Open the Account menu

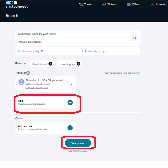click(158, 4)
